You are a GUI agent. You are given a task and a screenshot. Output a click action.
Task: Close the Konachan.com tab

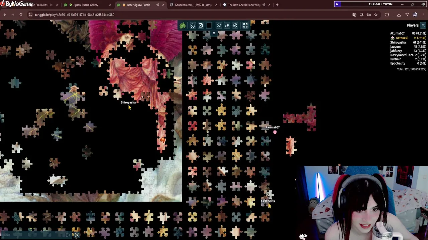pos(216,5)
